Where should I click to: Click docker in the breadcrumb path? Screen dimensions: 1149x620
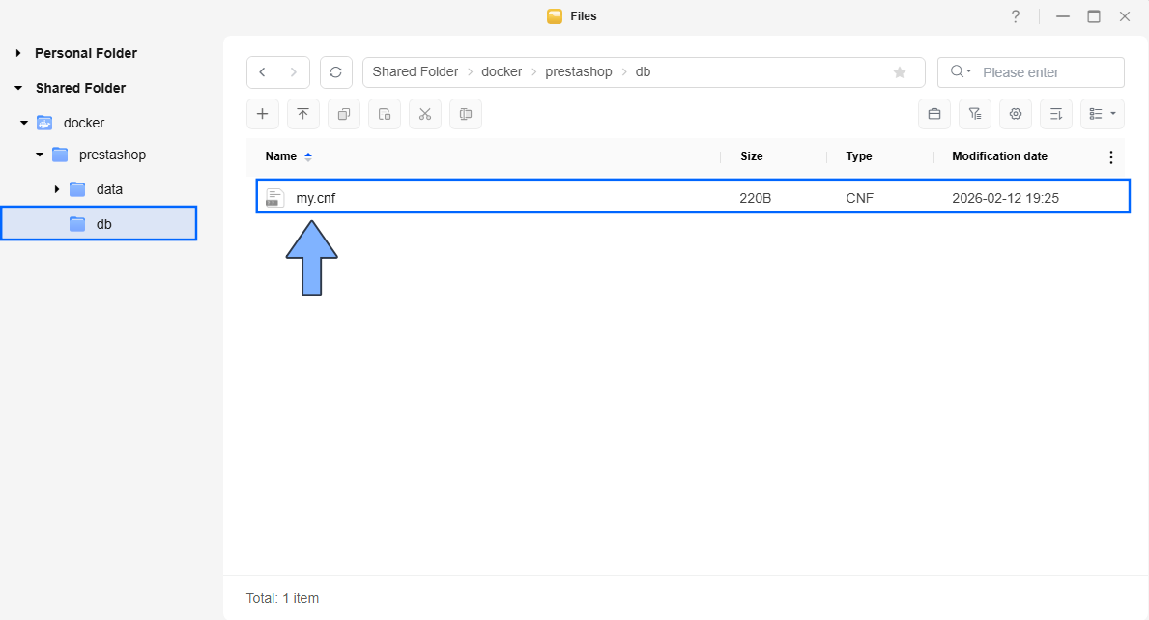click(x=502, y=72)
